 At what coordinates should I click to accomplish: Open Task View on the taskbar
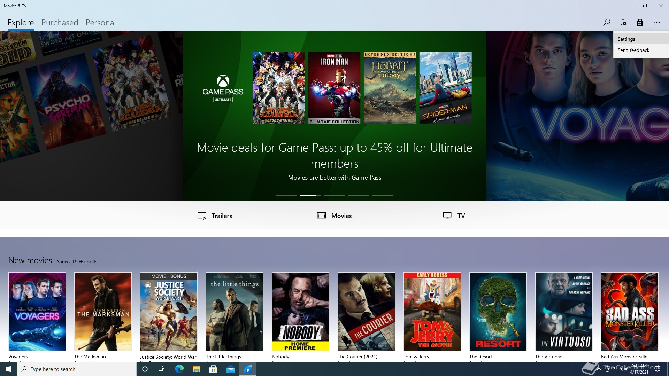162,369
